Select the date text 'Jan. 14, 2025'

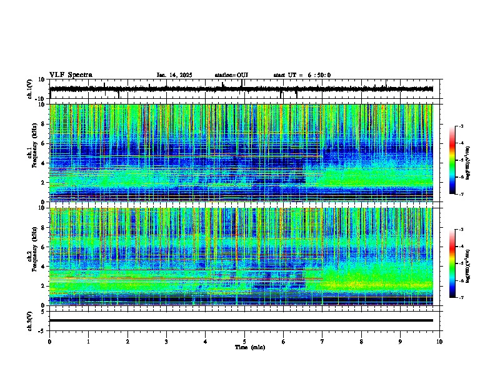point(174,75)
